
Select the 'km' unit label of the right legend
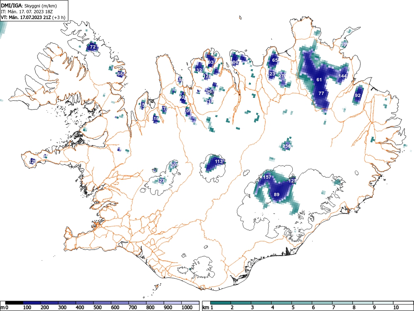(206, 308)
